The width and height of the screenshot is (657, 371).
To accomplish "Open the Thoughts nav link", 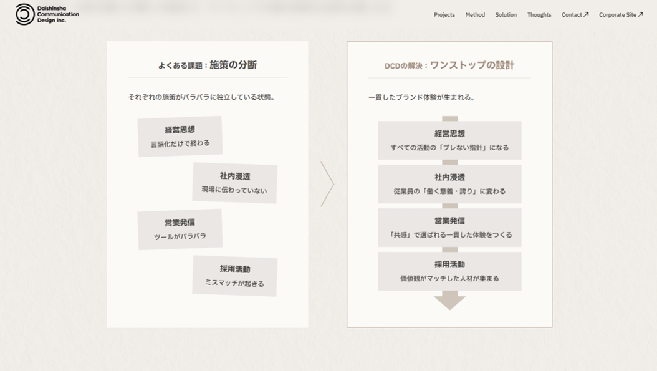I will click(x=539, y=15).
